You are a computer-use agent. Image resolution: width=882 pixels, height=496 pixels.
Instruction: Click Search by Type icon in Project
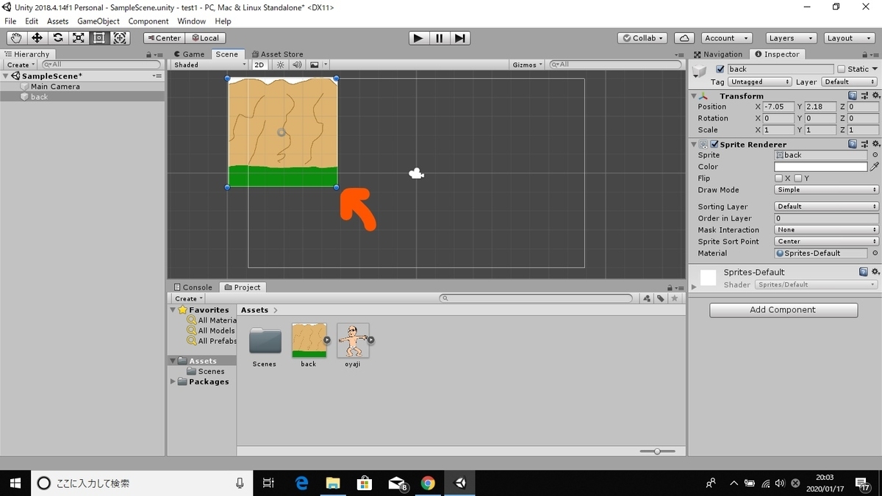647,298
